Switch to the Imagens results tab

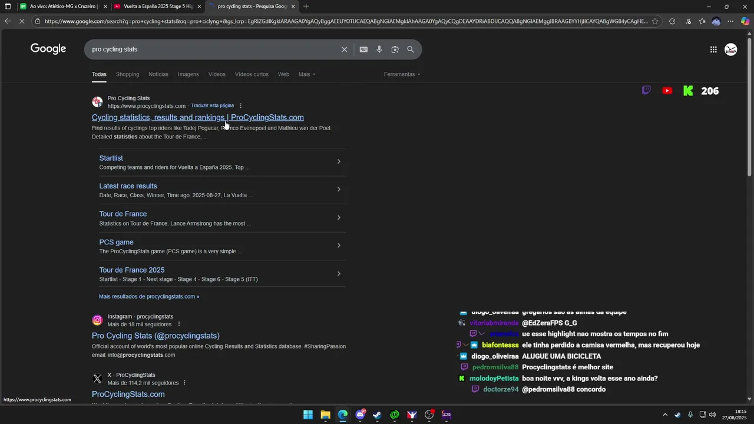(188, 74)
